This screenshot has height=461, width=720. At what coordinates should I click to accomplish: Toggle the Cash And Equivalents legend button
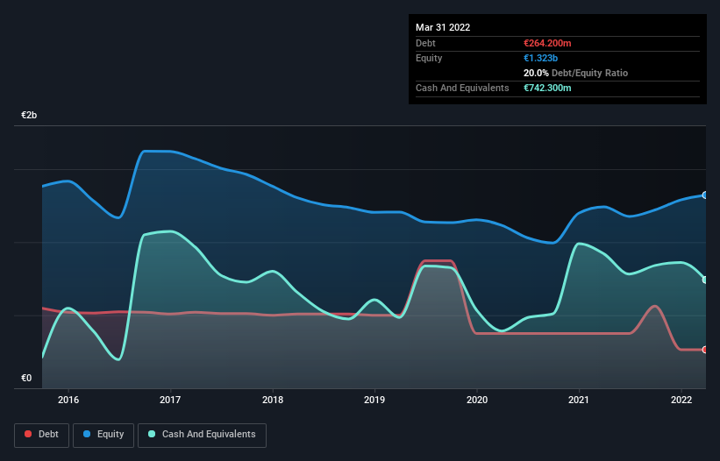point(202,435)
